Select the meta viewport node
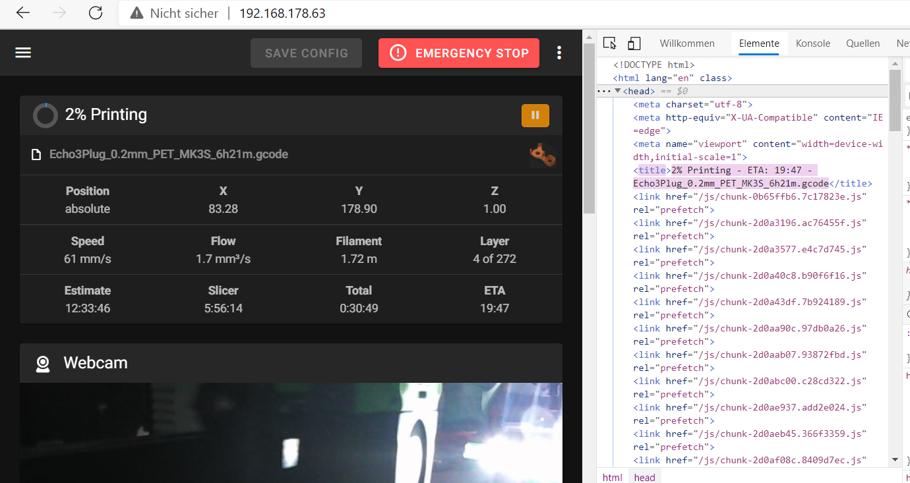Screen dimensions: 910x483 [x=758, y=150]
